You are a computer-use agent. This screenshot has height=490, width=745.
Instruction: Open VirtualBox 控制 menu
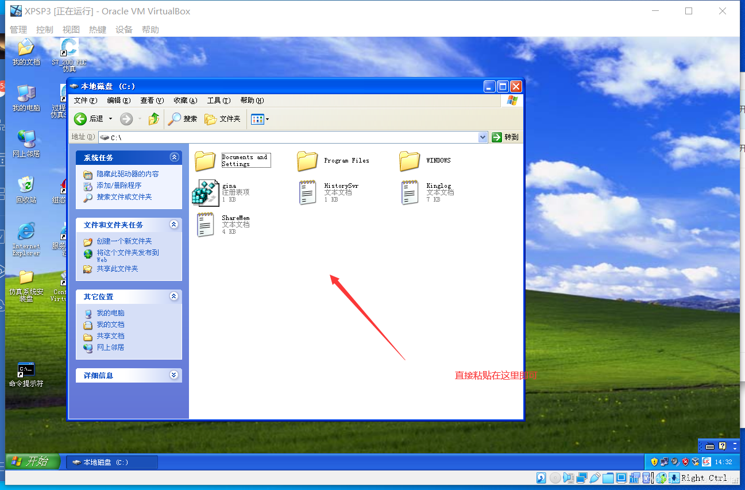tap(45, 29)
